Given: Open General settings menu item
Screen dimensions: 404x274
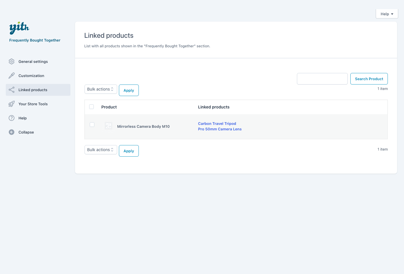Looking at the screenshot, I should tap(38, 61).
